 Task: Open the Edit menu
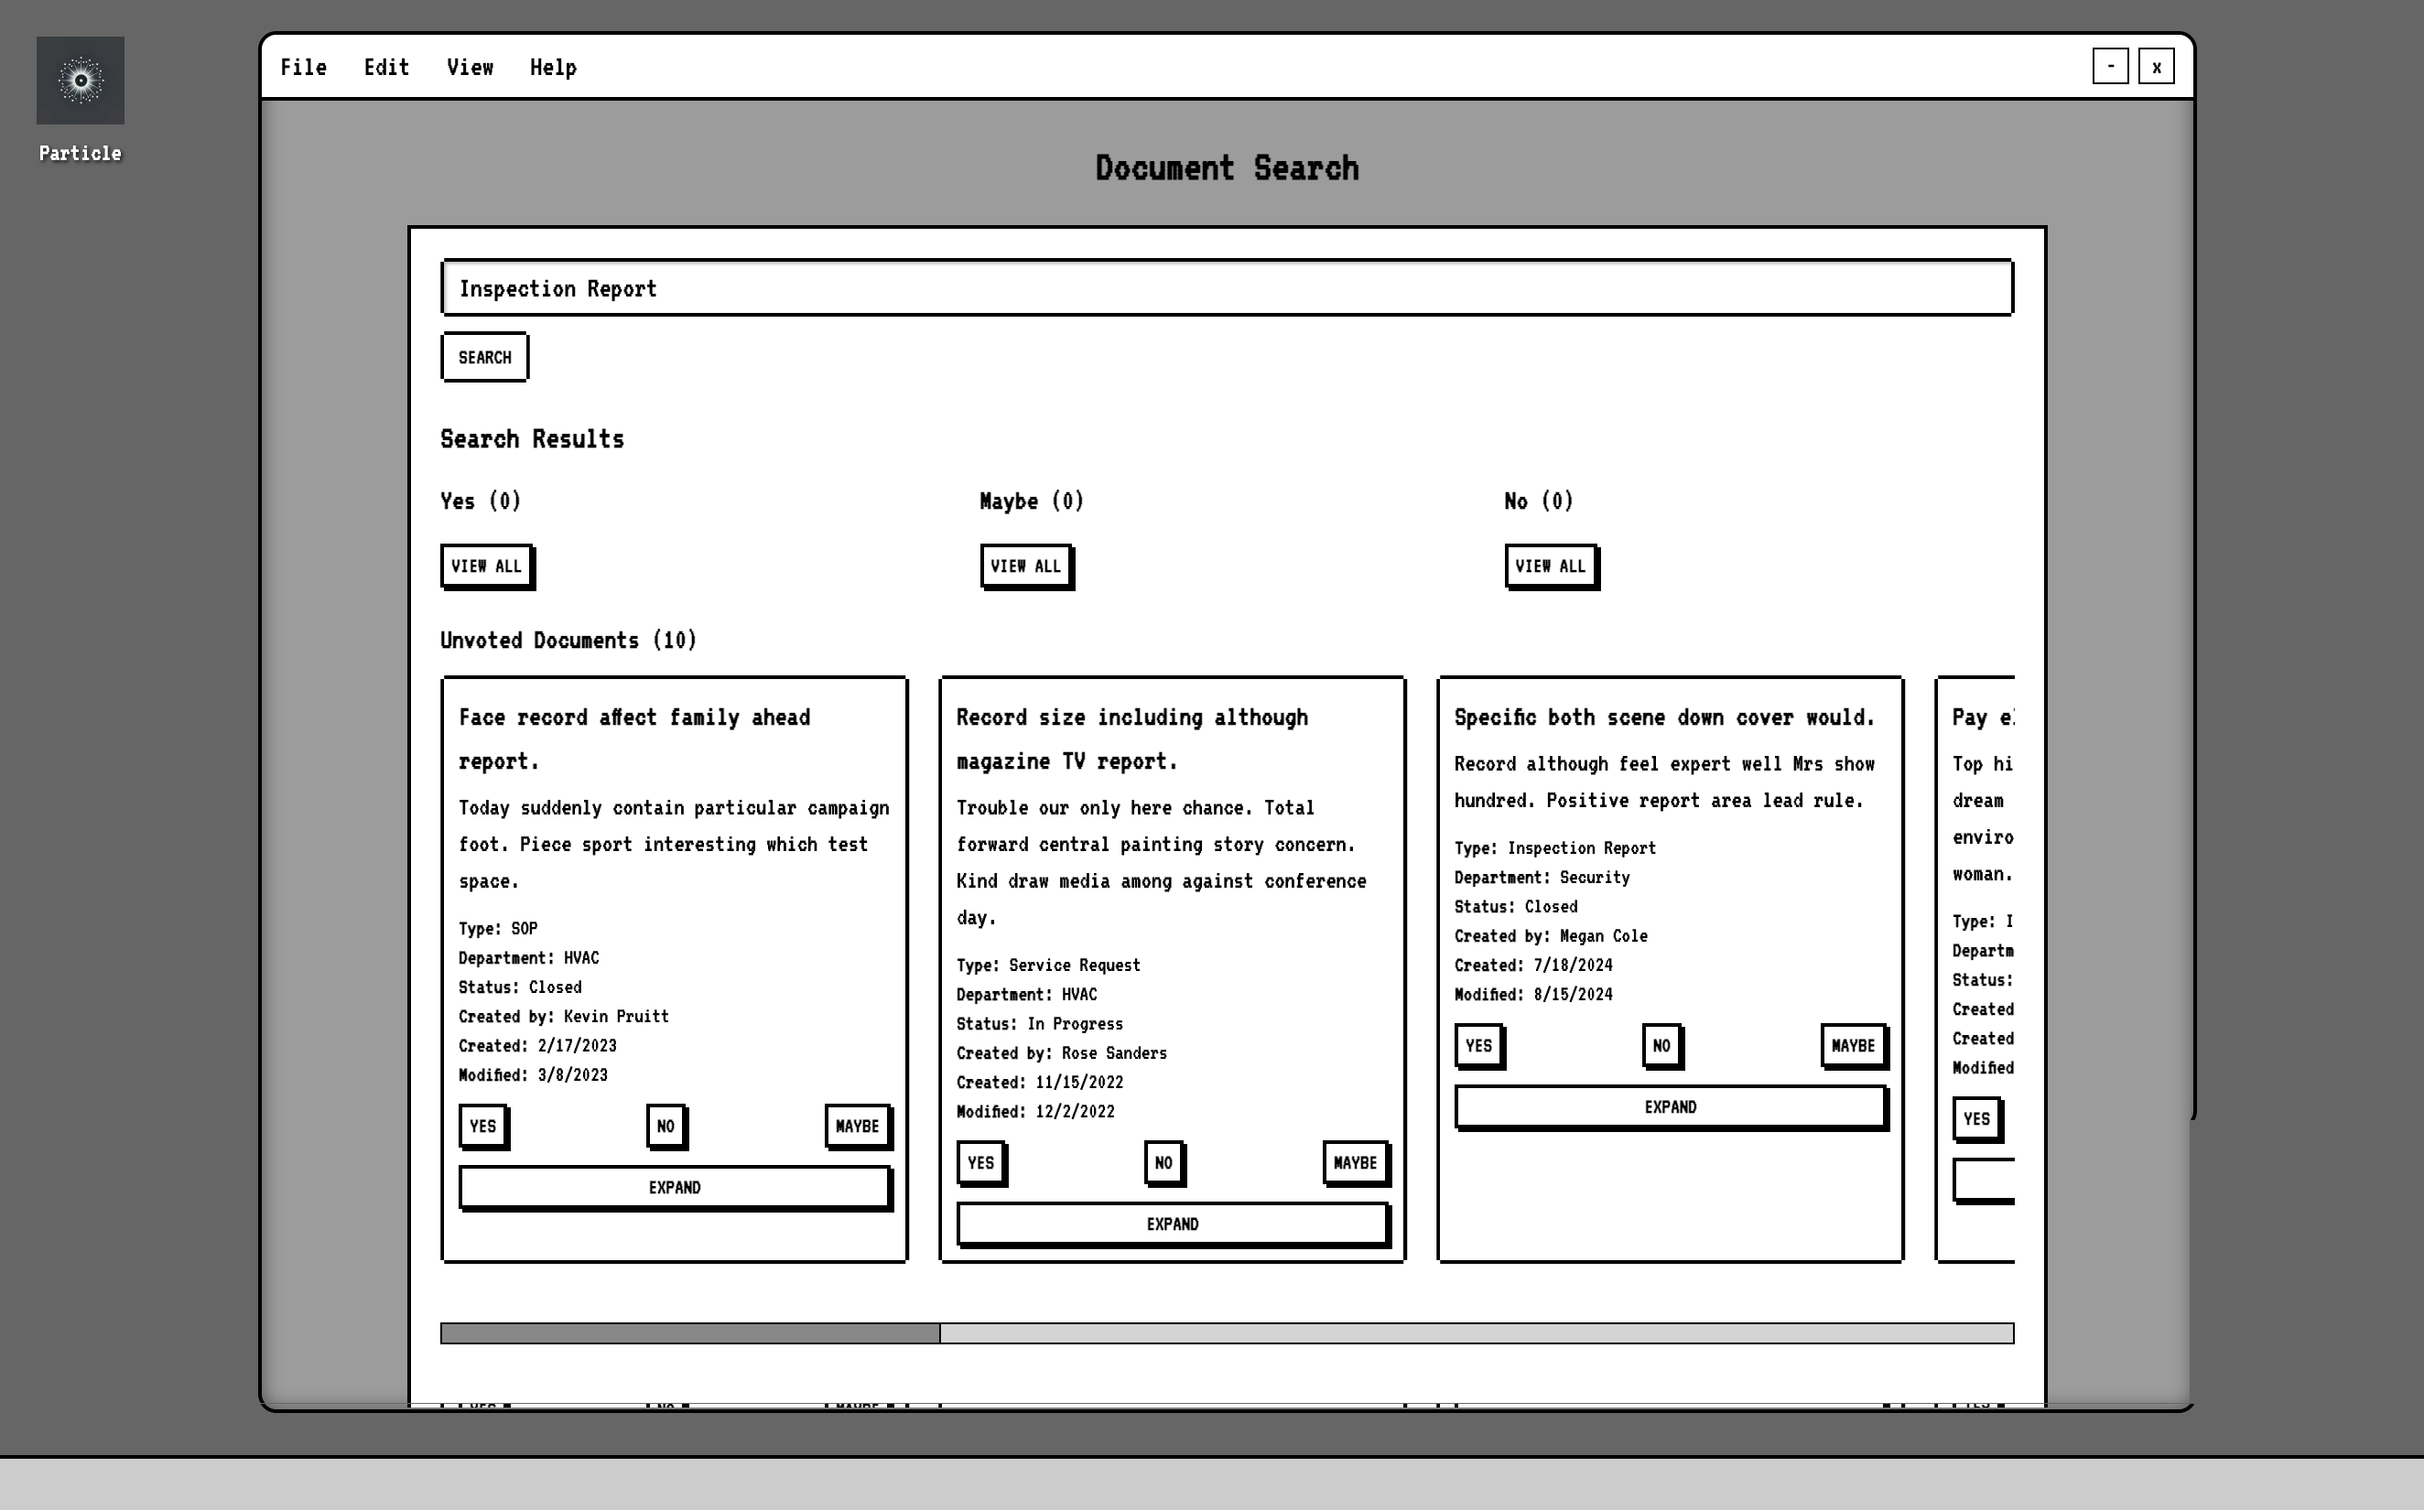386,67
